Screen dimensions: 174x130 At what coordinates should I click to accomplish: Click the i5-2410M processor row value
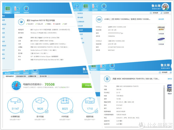(45, 38)
